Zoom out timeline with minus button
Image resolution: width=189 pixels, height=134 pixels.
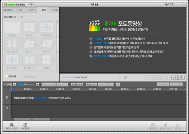tap(15, 85)
